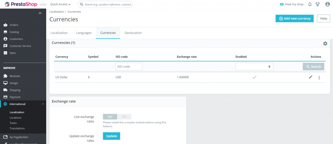Set live exchange rates to YES
Image resolution: width=333 pixels, height=144 pixels.
pyautogui.click(x=124, y=117)
